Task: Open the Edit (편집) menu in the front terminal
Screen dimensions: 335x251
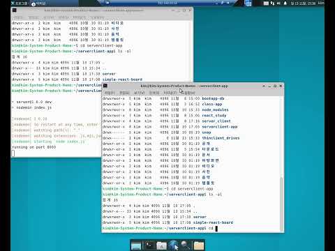Action: pos(124,93)
